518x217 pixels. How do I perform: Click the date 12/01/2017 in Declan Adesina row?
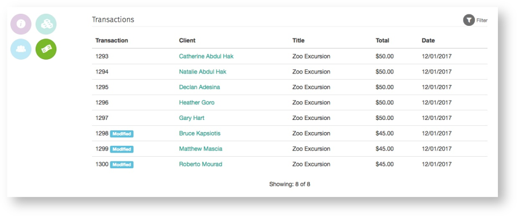pyautogui.click(x=437, y=87)
